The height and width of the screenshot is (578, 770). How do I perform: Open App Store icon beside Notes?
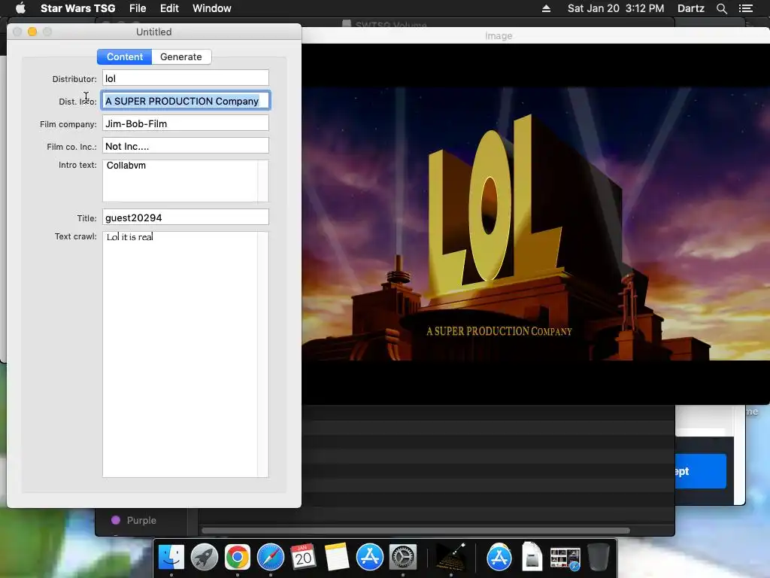click(x=369, y=558)
